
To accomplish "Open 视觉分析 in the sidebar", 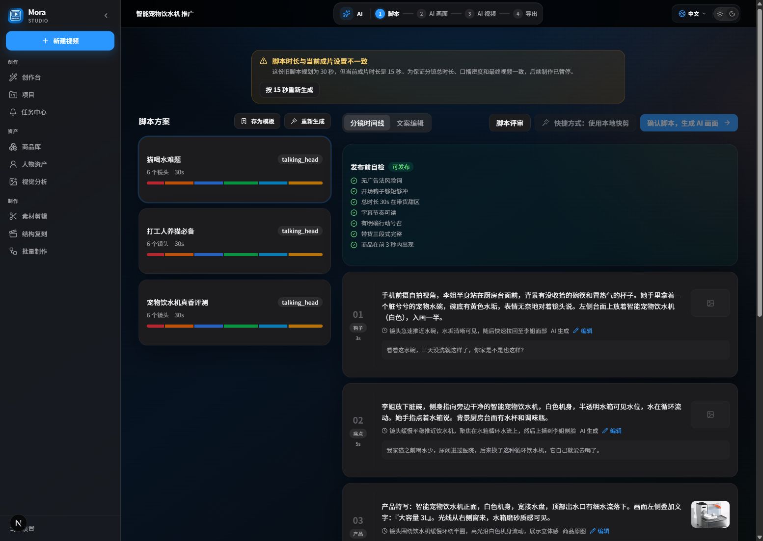I will tap(60, 181).
